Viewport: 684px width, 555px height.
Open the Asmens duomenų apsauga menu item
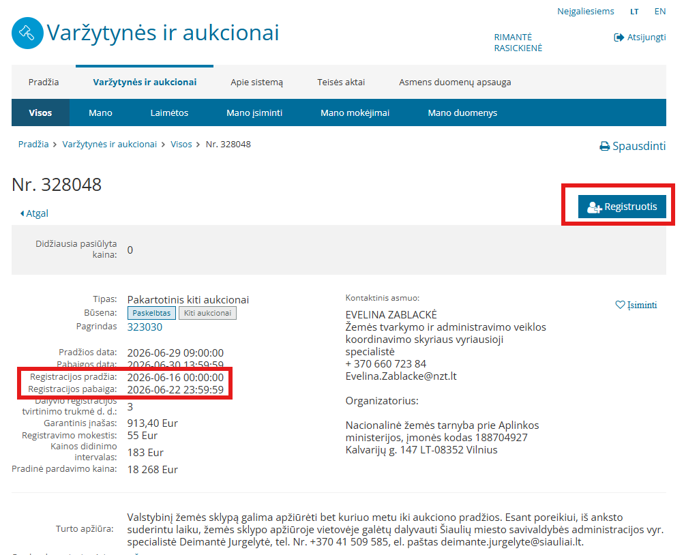click(455, 82)
